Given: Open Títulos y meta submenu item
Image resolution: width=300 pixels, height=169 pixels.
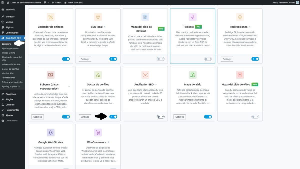Looking at the screenshot, I should (8, 53).
